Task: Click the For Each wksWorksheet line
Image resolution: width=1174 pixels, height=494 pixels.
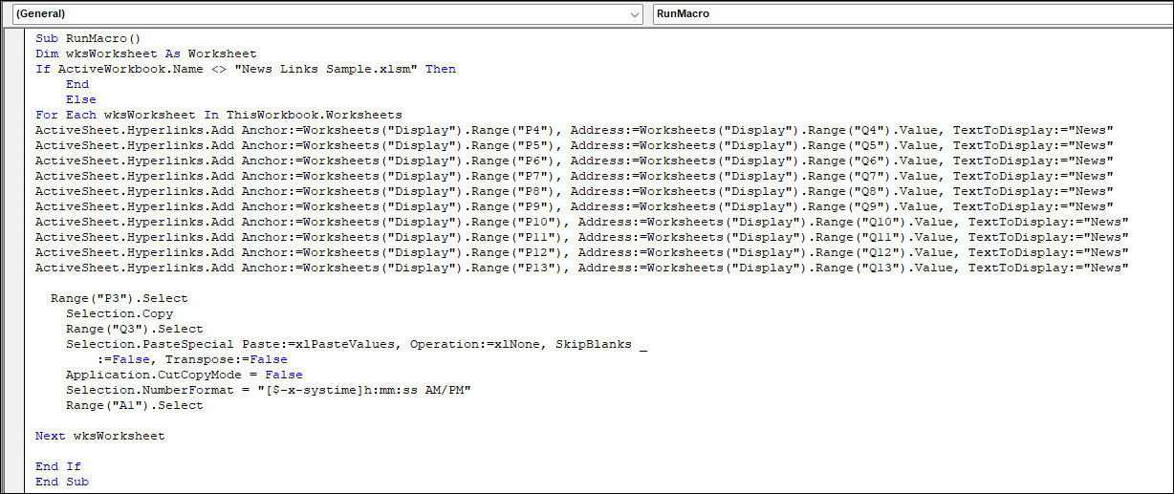Action: pos(218,115)
